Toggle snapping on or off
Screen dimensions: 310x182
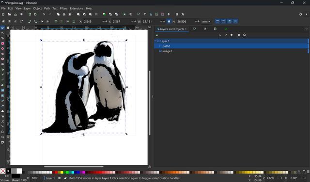[300, 14]
